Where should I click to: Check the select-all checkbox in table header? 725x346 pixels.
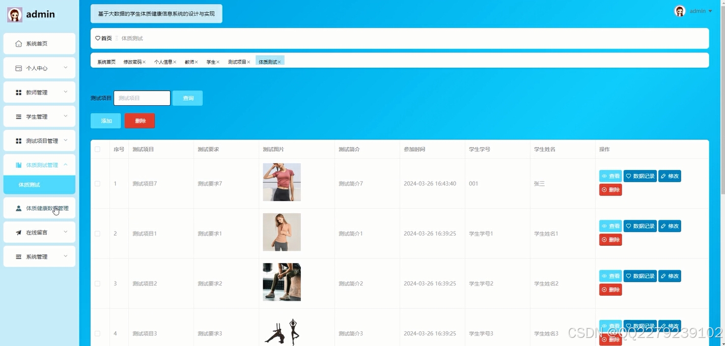97,149
